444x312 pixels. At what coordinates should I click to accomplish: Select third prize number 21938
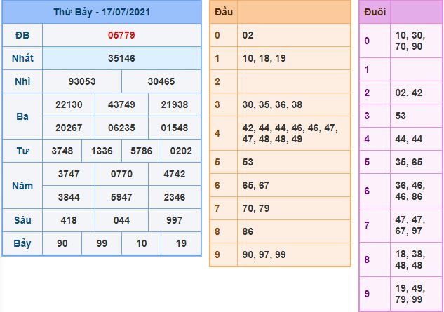[175, 104]
